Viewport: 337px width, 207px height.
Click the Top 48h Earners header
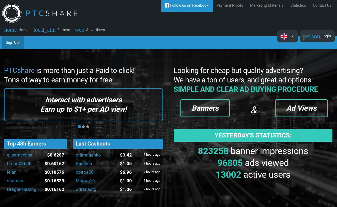pos(35,144)
